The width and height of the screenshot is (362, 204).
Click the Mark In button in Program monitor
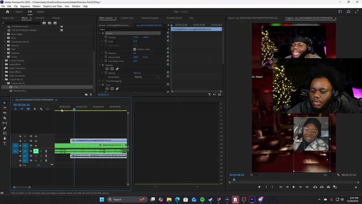266,187
